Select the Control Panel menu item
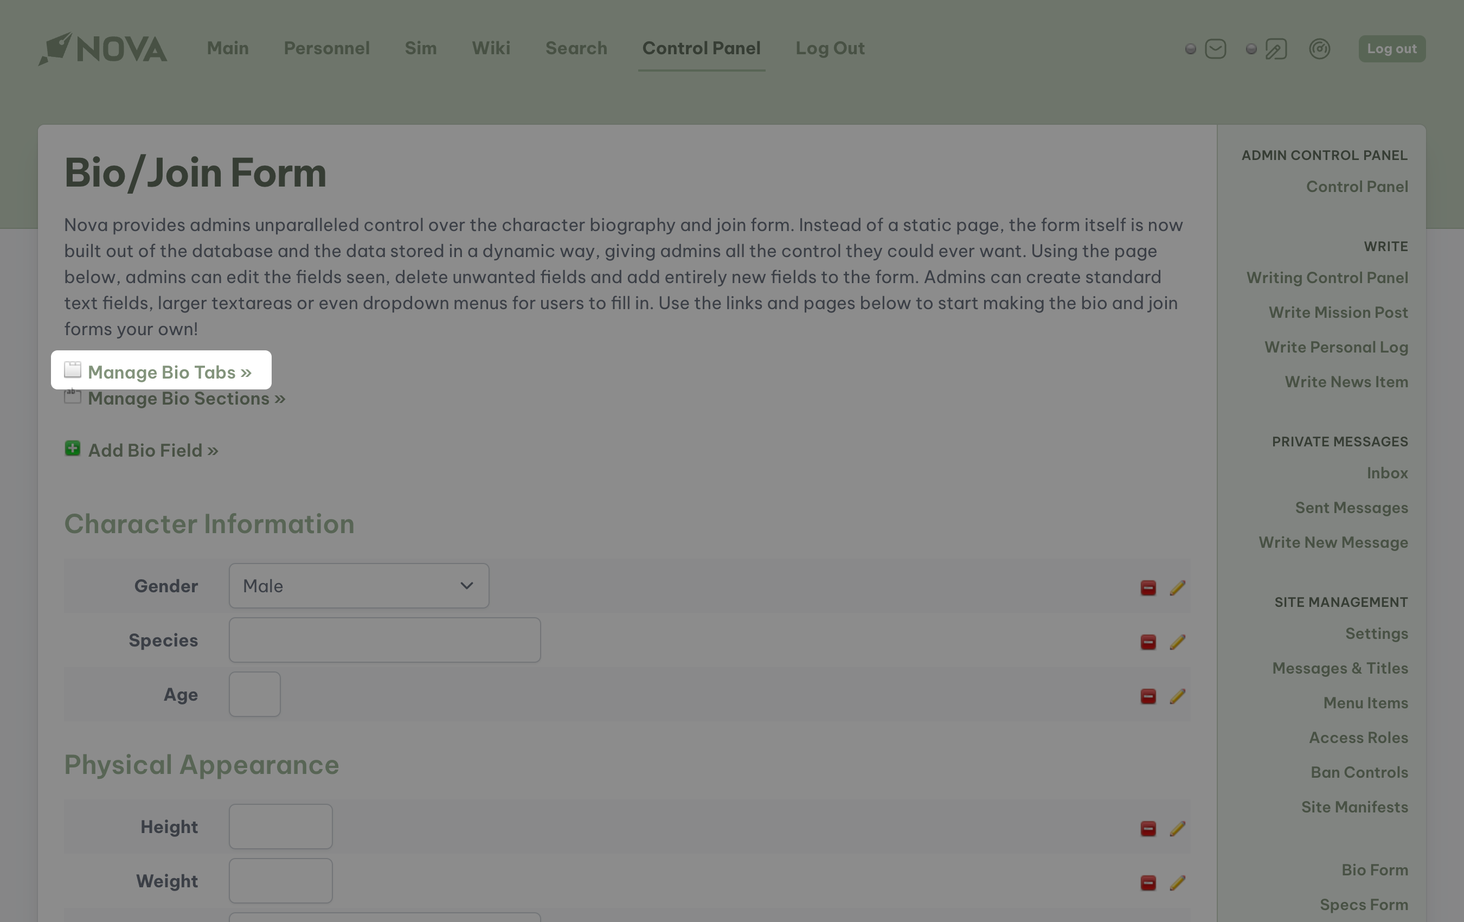The width and height of the screenshot is (1464, 922). 702,48
